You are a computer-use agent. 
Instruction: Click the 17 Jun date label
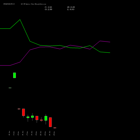[x=27, y=133]
